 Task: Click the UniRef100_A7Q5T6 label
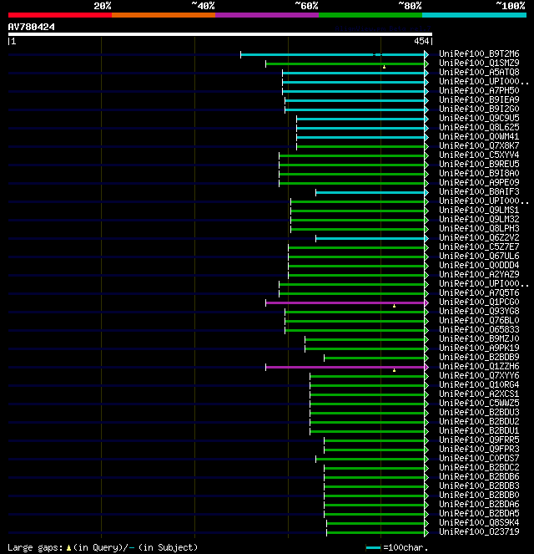pyautogui.click(x=479, y=292)
